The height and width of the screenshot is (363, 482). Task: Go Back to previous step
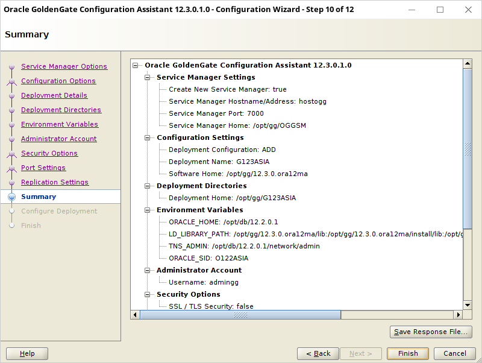(x=318, y=353)
